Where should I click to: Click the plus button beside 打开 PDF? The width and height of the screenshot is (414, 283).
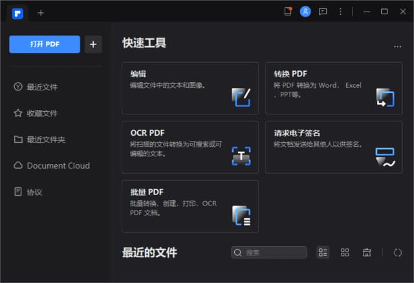pyautogui.click(x=93, y=44)
